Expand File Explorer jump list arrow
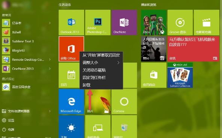 pyautogui.click(x=50, y=111)
